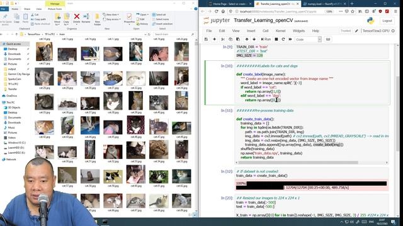403x226 pixels.
Task: Paste cells below in the Jupyter toolbar
Action: click(x=238, y=40)
